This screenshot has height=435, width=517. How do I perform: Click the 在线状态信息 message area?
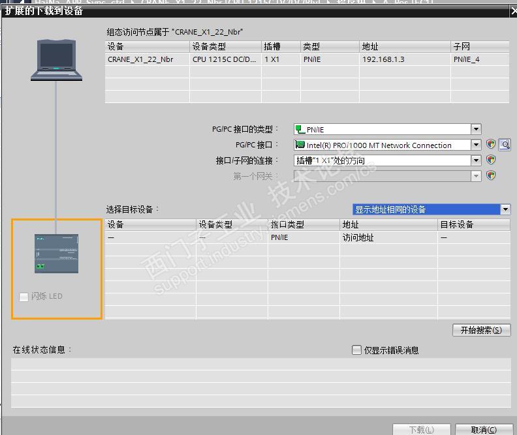pos(261,383)
